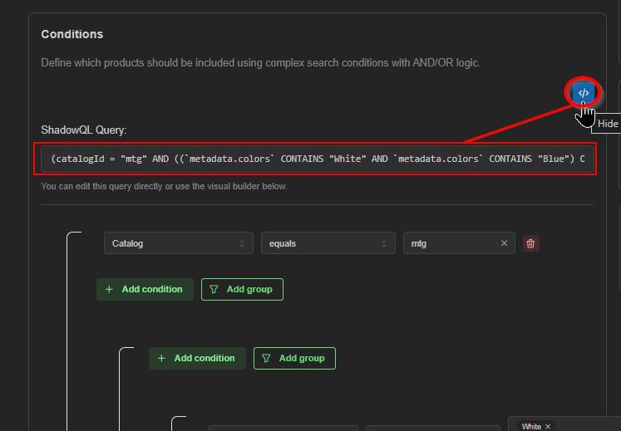
Task: Remove the White tag chip
Action: point(548,426)
